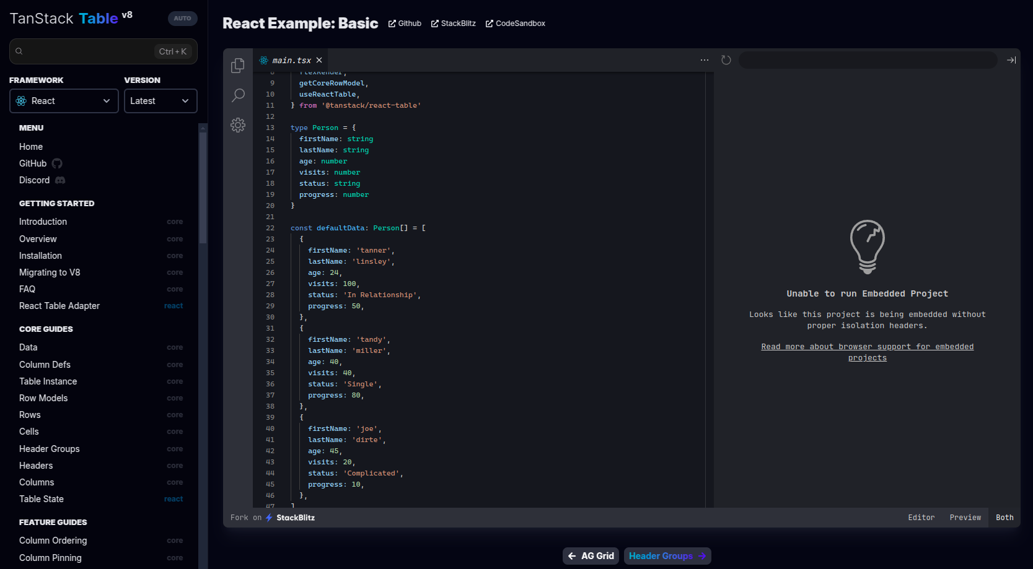Open Data guide
1033x569 pixels.
click(101, 347)
